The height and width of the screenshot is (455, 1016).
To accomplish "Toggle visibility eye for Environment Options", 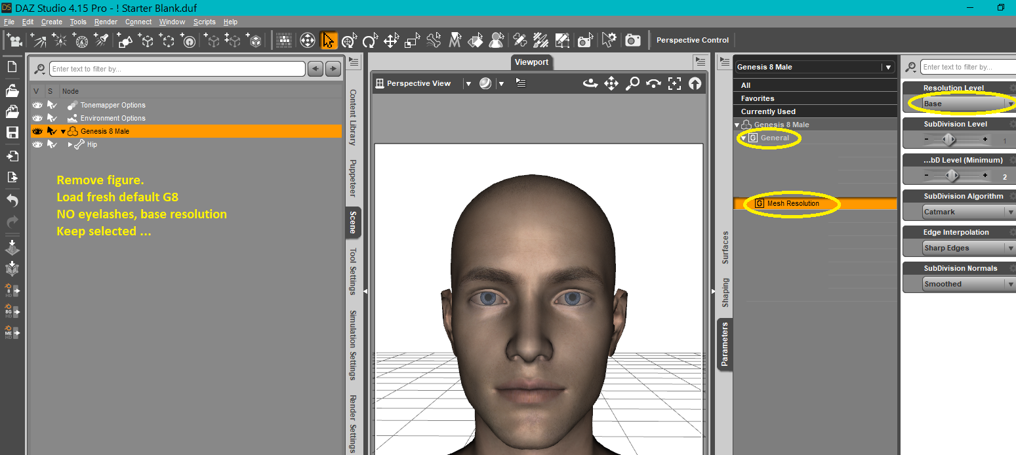I will tap(37, 118).
